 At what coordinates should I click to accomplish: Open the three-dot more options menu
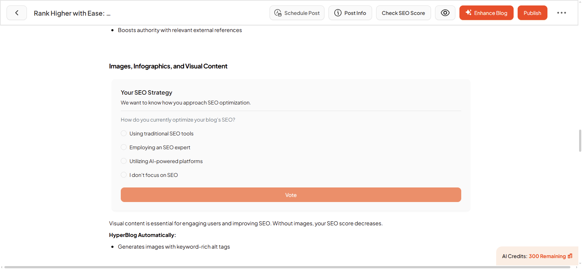pyautogui.click(x=561, y=13)
